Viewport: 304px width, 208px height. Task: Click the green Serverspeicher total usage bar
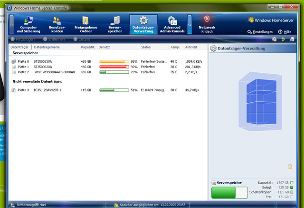tap(229, 193)
